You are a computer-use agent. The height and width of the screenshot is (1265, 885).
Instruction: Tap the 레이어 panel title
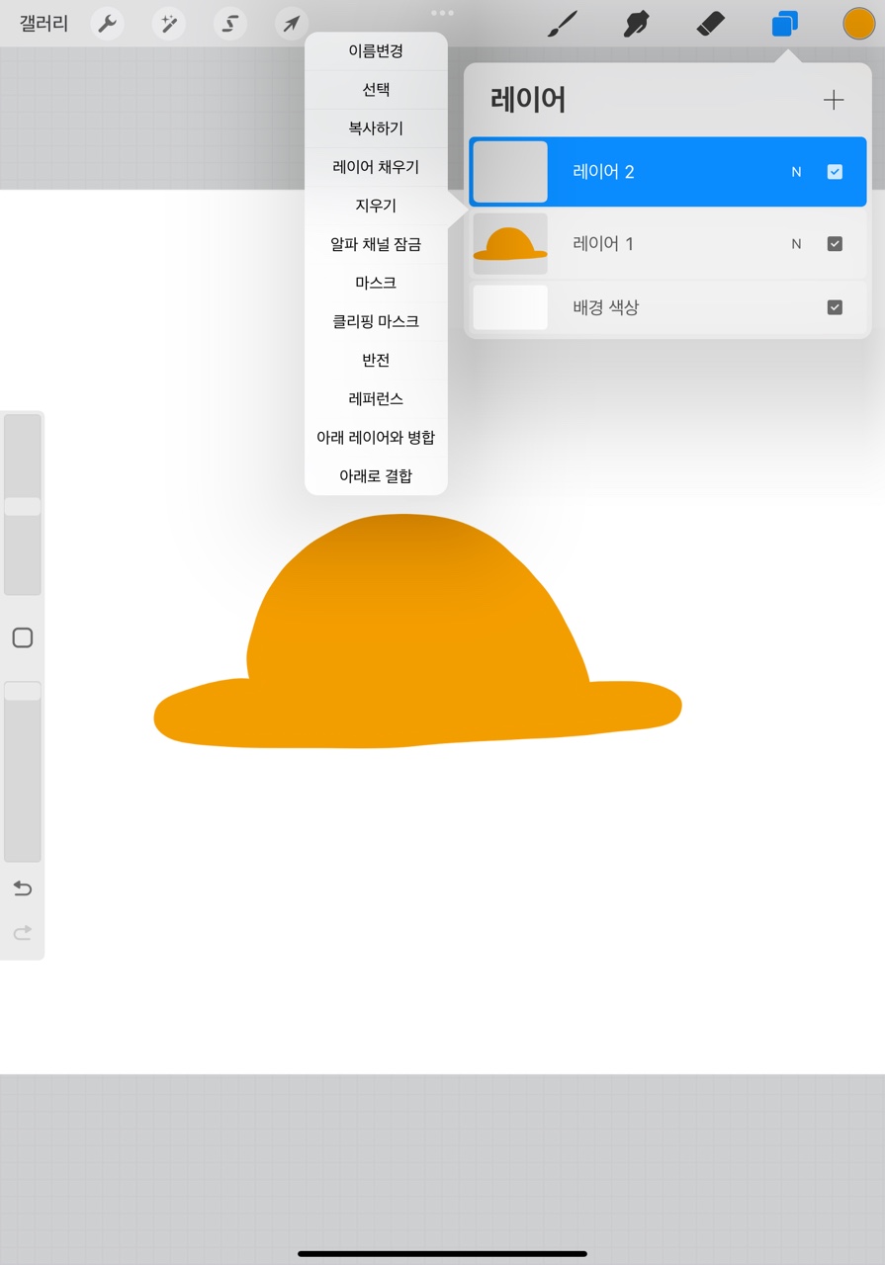tap(528, 100)
